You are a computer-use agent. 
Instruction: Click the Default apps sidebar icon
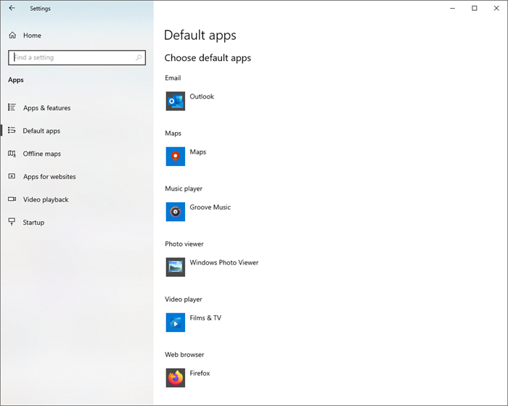12,130
